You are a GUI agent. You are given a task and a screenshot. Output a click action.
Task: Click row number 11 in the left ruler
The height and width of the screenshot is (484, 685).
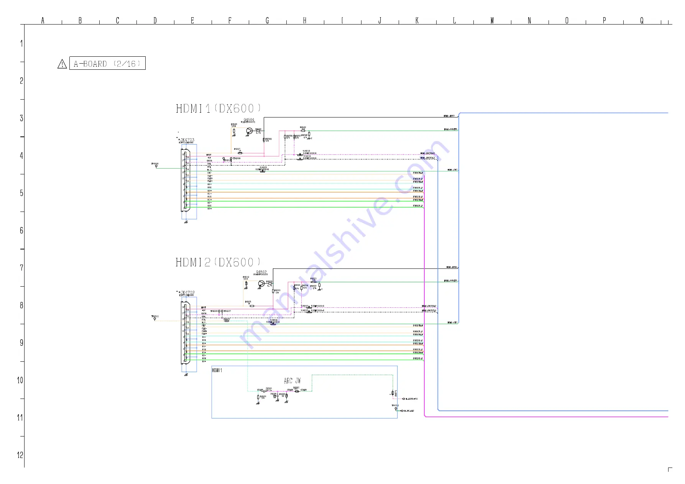coord(20,418)
